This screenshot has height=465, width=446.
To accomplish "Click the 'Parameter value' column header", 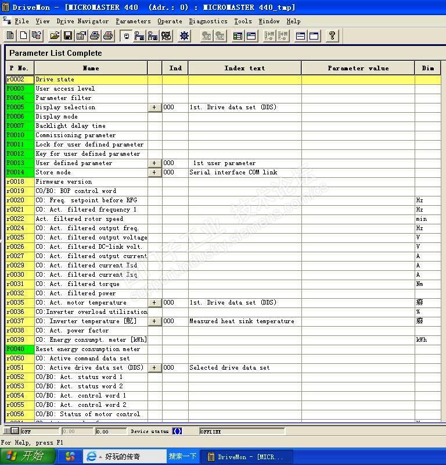I will pyautogui.click(x=358, y=68).
